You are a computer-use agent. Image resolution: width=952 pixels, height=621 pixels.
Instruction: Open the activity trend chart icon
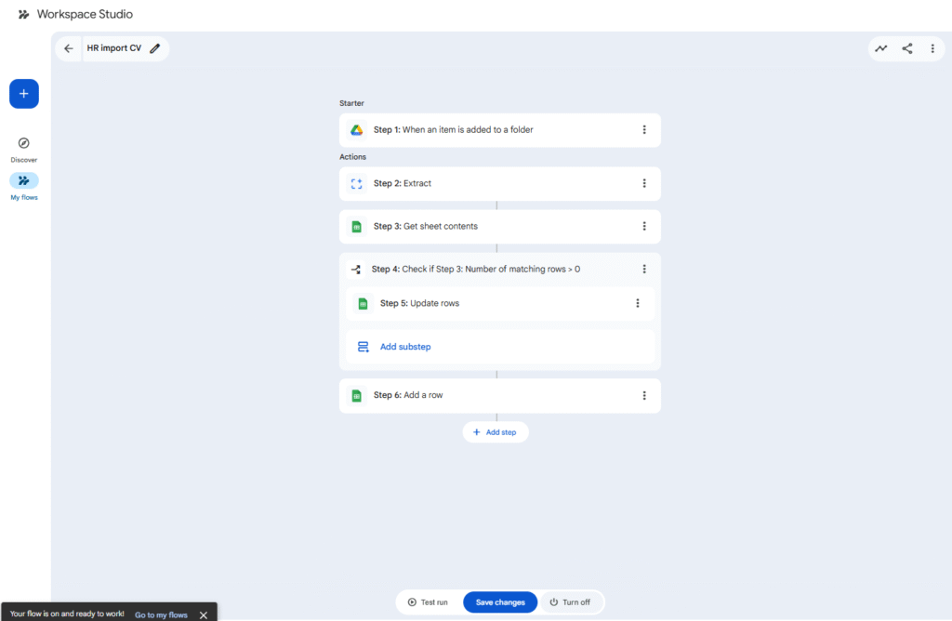click(880, 48)
